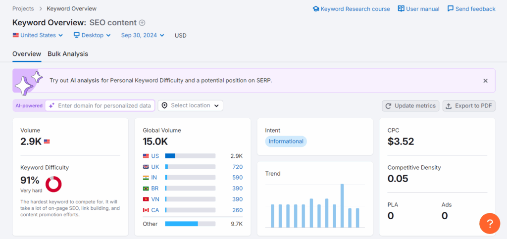The width and height of the screenshot is (507, 239).
Task: Click the US country link in Global Volume
Action: (x=155, y=156)
